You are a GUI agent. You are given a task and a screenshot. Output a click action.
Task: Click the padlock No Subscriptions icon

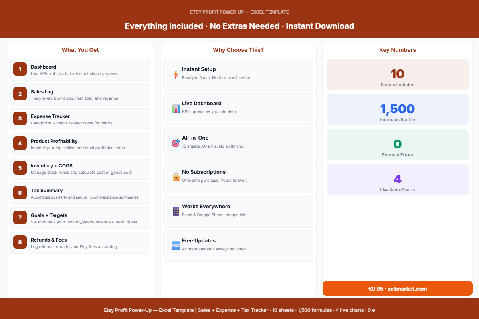(176, 177)
